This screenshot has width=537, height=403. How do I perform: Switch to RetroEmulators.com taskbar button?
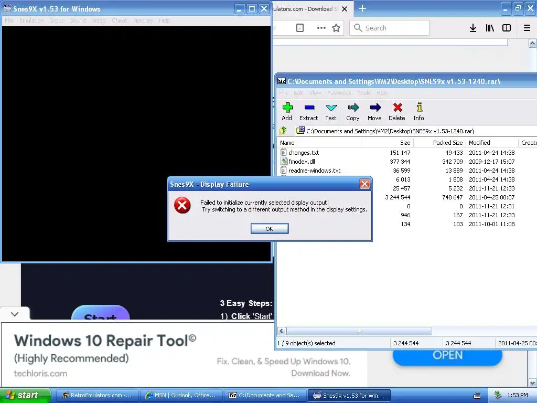(97, 396)
